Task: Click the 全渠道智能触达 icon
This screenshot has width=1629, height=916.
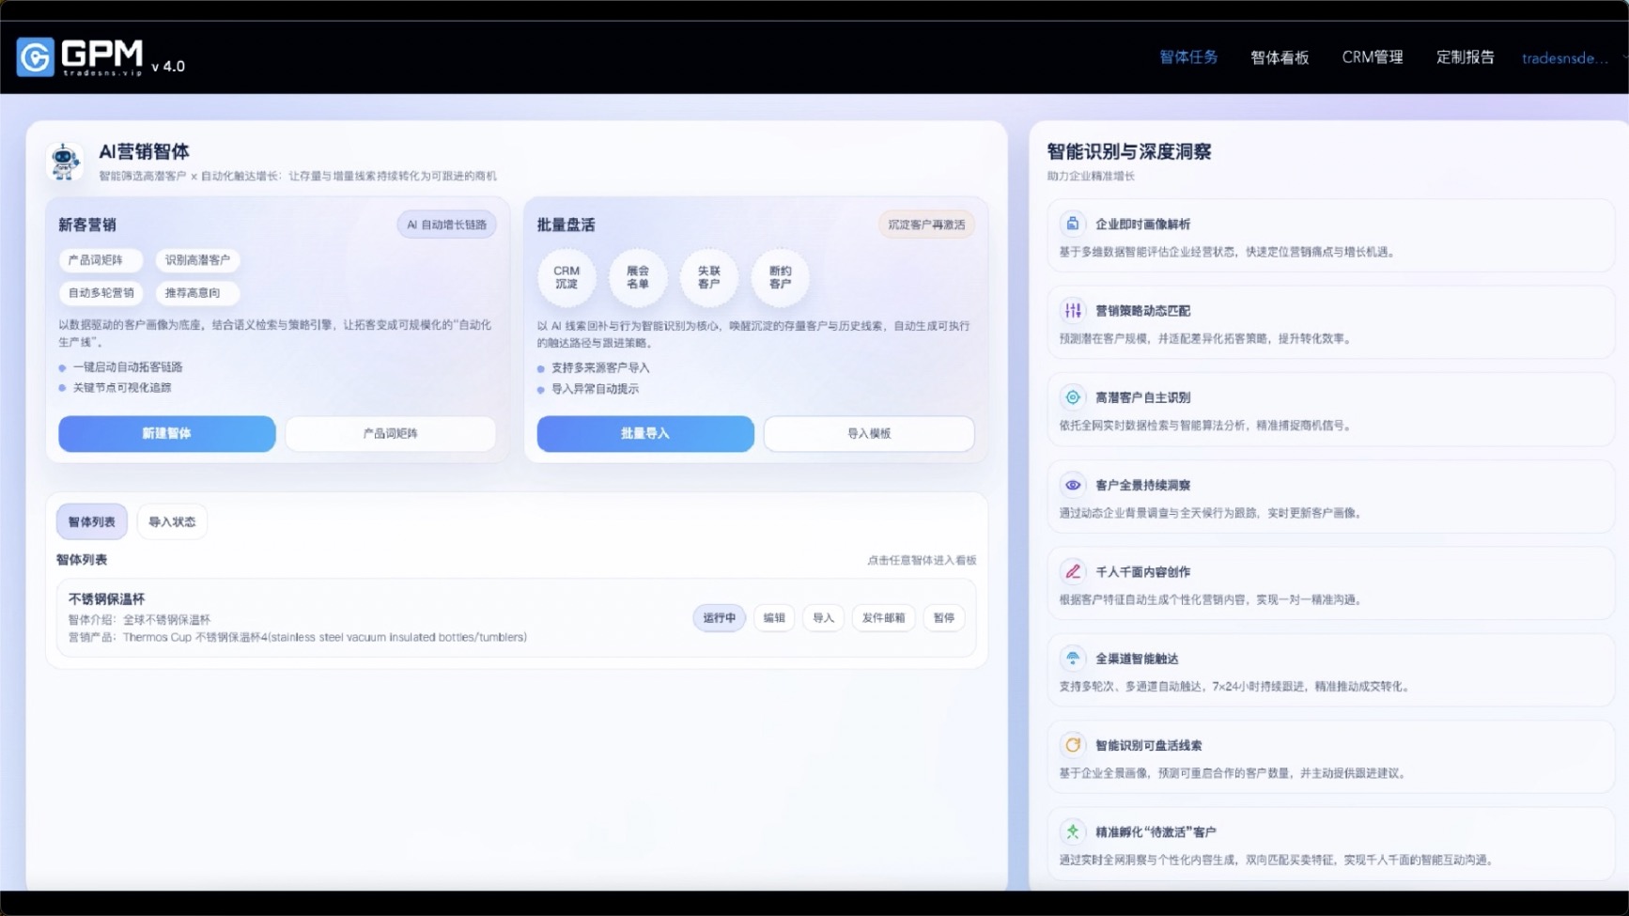Action: pyautogui.click(x=1072, y=659)
